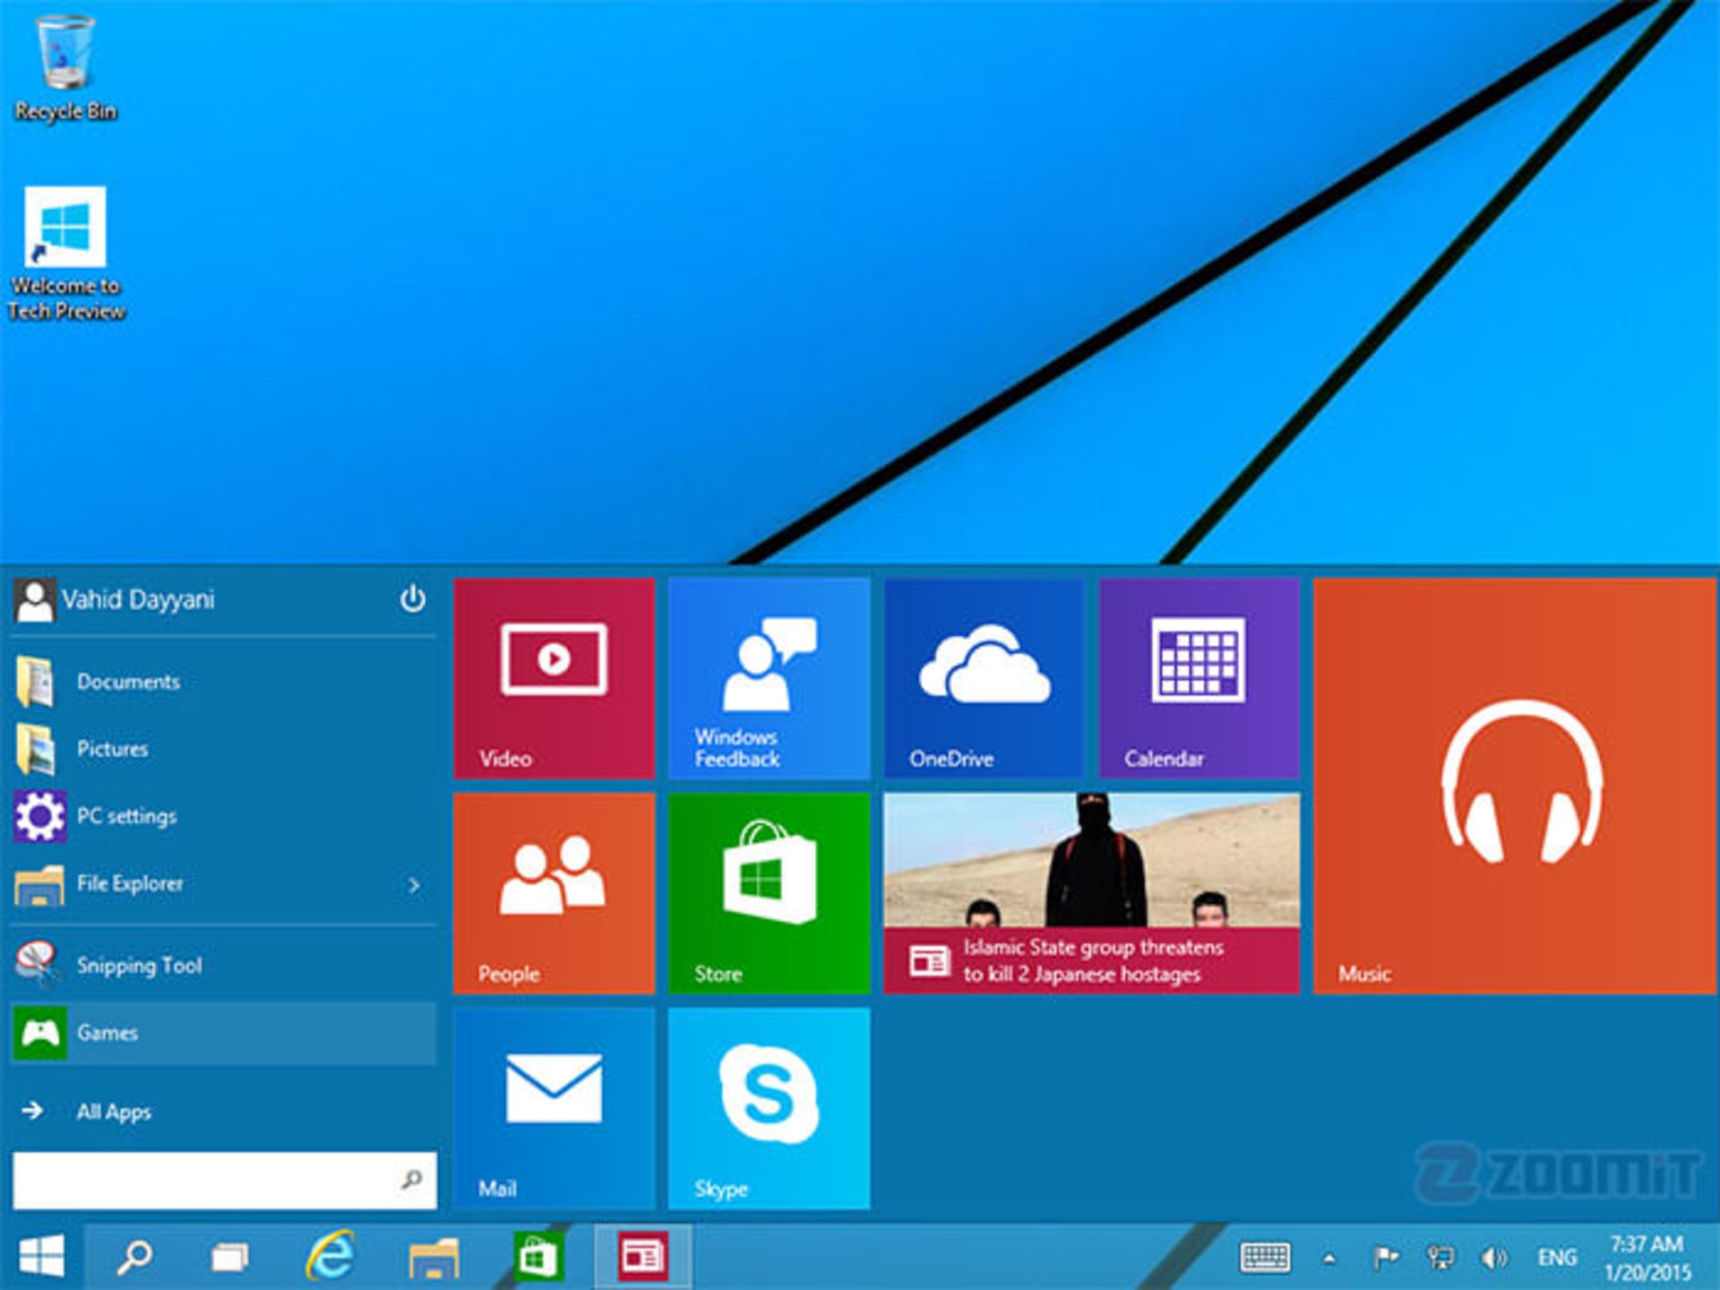Open taskbar Search
Viewport: 1720px width, 1290px height.
(x=134, y=1257)
